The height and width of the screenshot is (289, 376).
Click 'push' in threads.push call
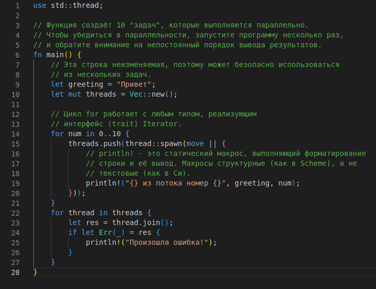112,143
